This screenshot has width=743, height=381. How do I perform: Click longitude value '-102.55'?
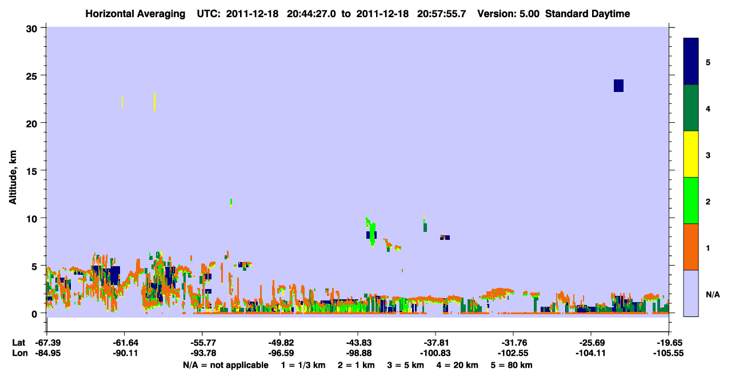tap(513, 353)
